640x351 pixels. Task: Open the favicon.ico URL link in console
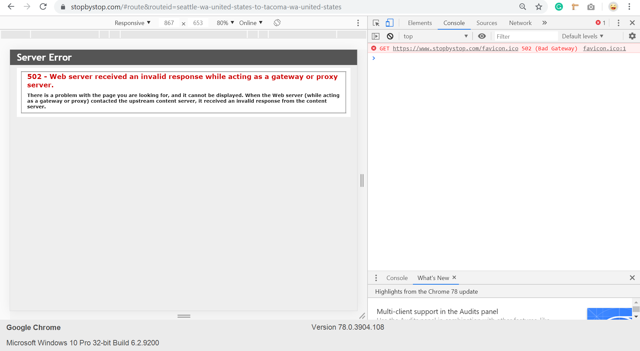pos(455,48)
